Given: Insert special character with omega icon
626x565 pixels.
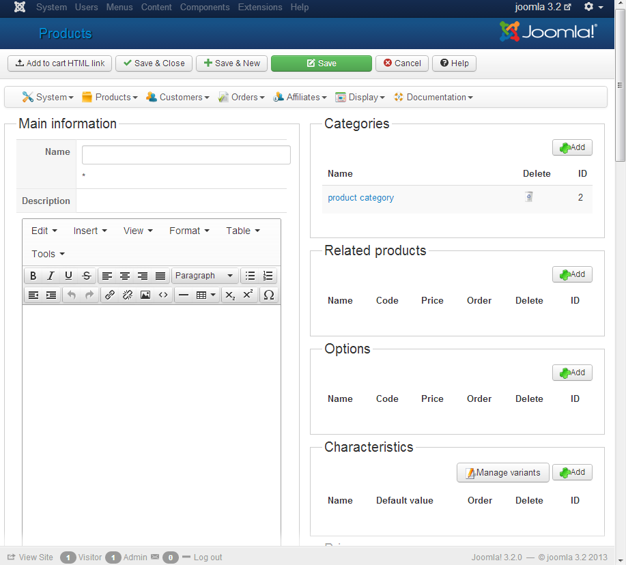Looking at the screenshot, I should coord(269,295).
